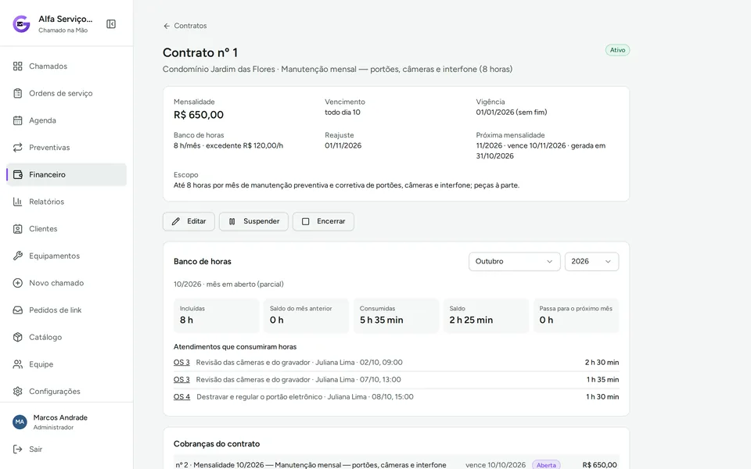Open Equipamentos in the sidebar
751x469 pixels.
coord(66,256)
